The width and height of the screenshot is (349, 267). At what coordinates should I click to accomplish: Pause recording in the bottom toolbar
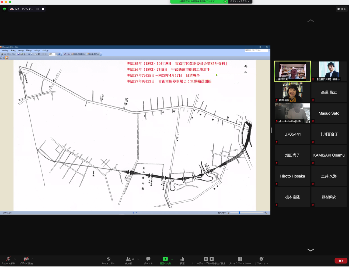[206, 259]
